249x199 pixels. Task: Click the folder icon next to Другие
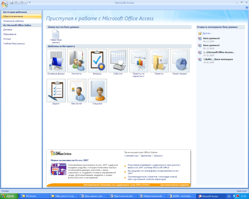(200, 33)
